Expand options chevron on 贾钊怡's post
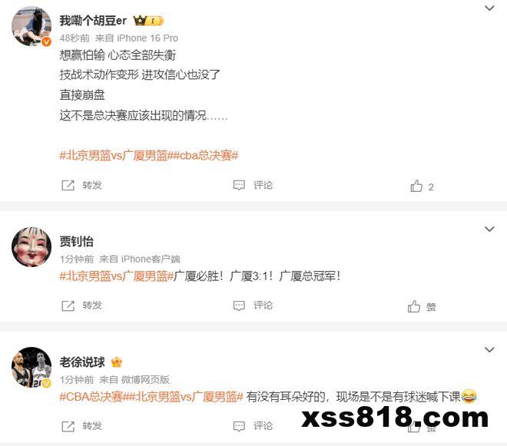 pyautogui.click(x=489, y=229)
